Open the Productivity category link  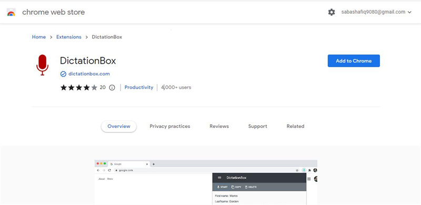tap(139, 87)
